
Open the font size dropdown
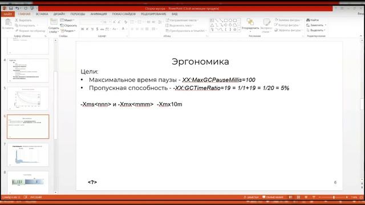pos(109,22)
